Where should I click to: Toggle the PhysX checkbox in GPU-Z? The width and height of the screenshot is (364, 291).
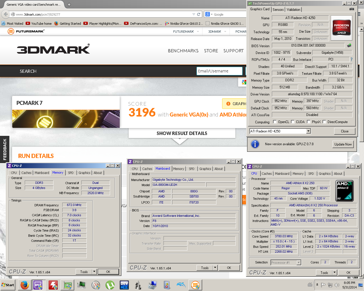point(309,122)
